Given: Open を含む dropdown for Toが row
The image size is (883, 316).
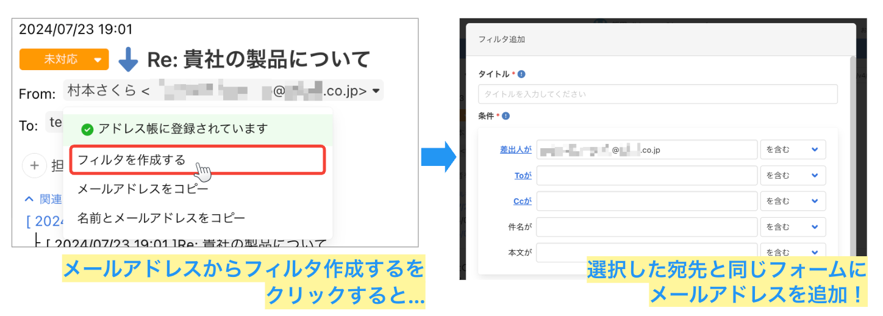Looking at the screenshot, I should point(793,175).
